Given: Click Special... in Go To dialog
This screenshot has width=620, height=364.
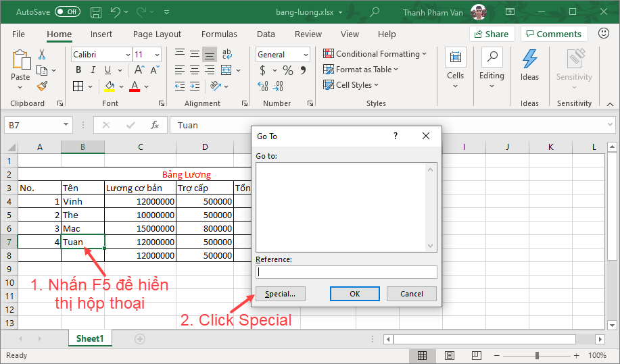Looking at the screenshot, I should point(281,294).
